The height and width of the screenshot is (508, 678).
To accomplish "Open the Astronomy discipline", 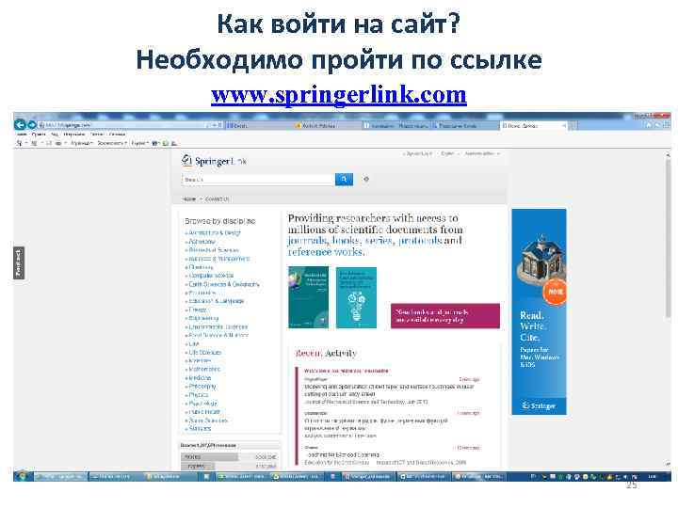I will coord(202,242).
